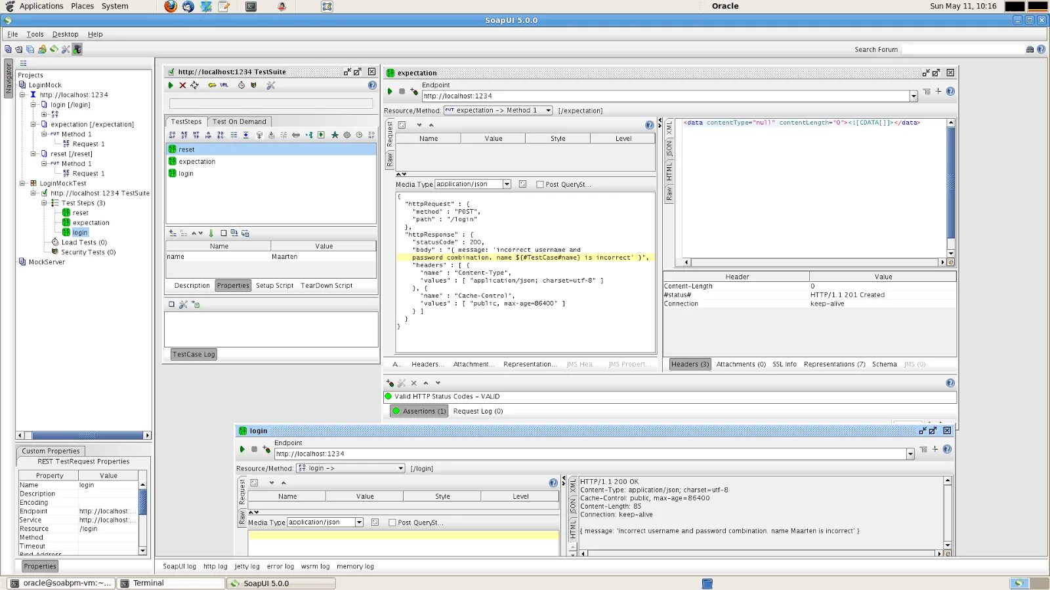Switch to Test On Demand tab
The width and height of the screenshot is (1050, 590).
pos(240,122)
